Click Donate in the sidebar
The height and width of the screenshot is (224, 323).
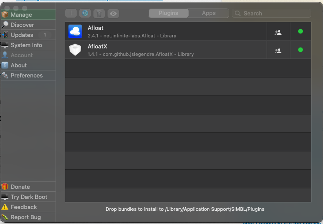tap(28, 187)
